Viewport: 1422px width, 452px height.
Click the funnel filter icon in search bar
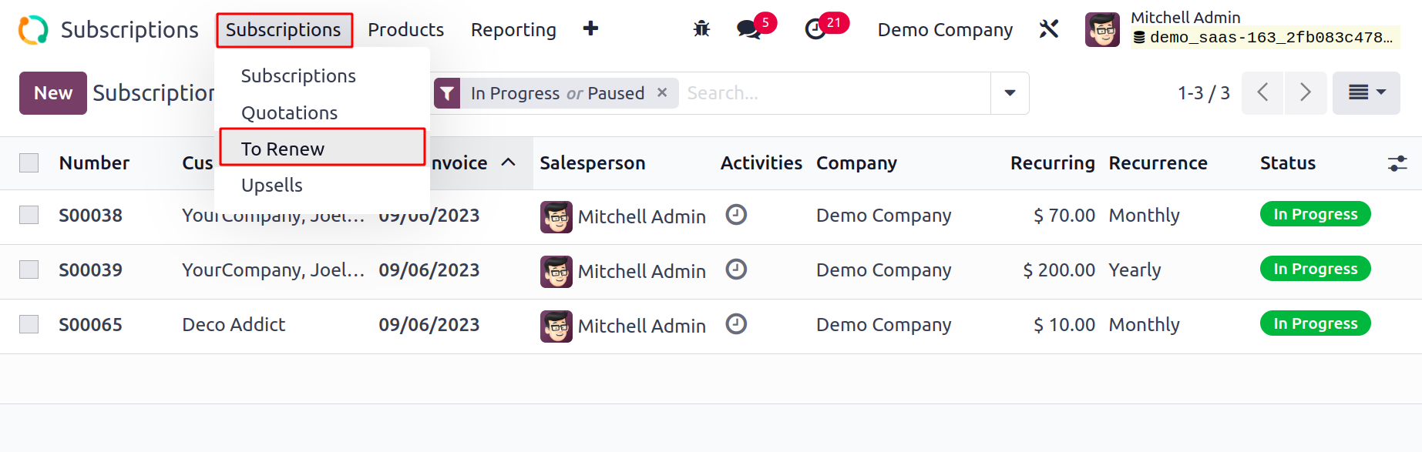[x=447, y=93]
